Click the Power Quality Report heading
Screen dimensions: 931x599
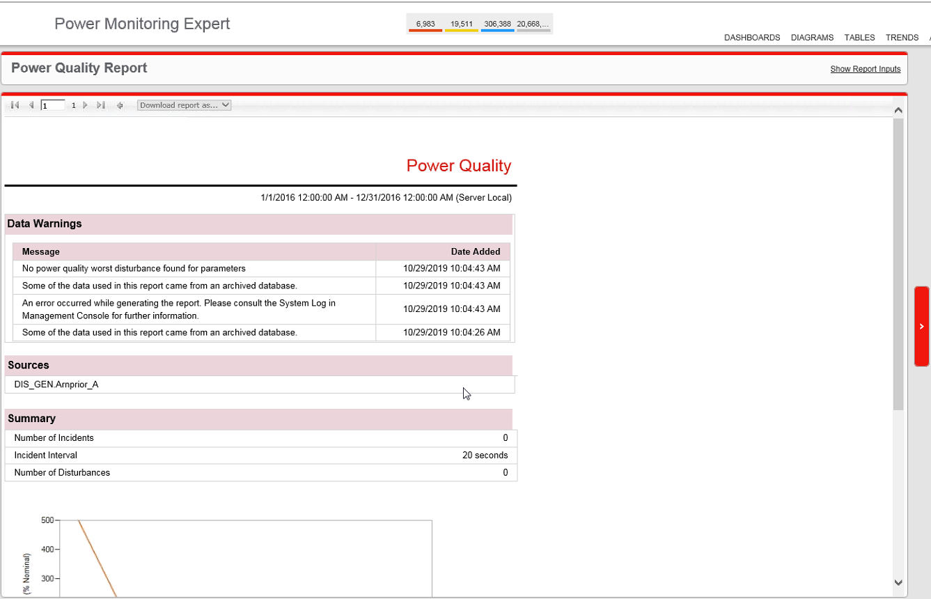[79, 68]
